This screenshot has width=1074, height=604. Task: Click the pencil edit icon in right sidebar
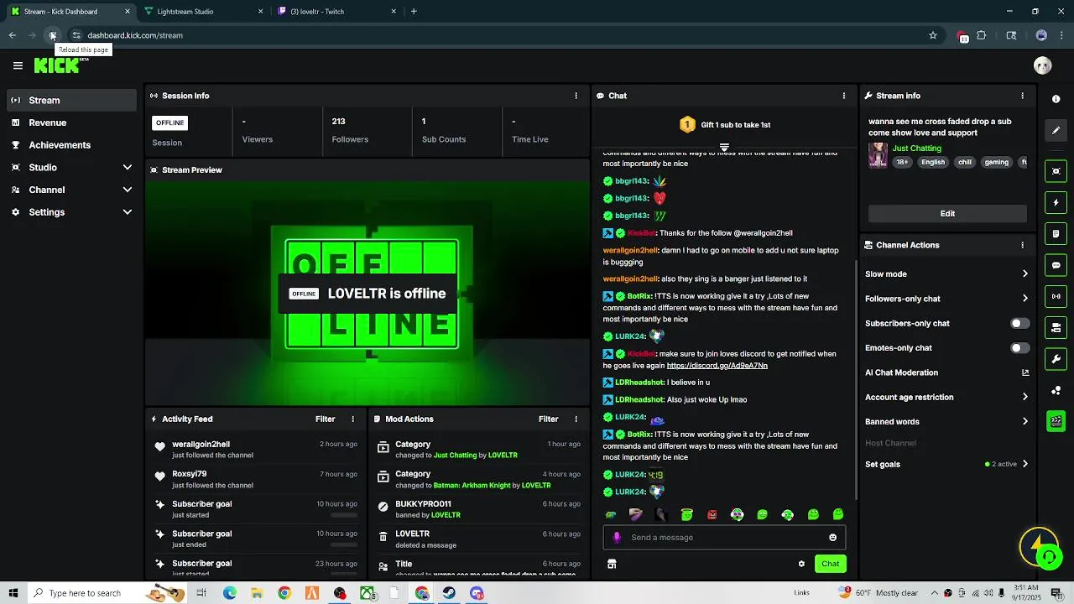(x=1056, y=131)
